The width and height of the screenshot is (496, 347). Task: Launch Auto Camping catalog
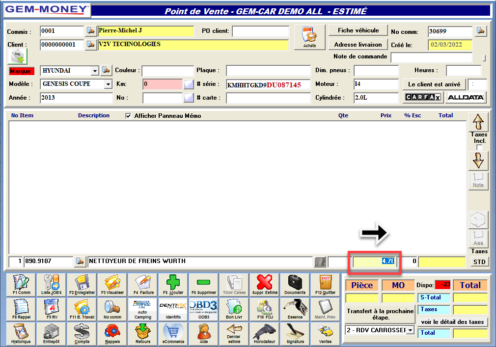(x=143, y=309)
